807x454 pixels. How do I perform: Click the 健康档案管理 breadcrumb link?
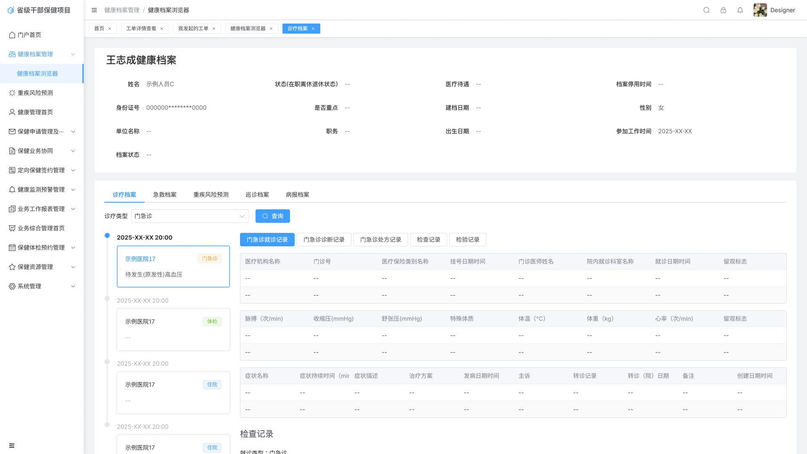coord(122,10)
